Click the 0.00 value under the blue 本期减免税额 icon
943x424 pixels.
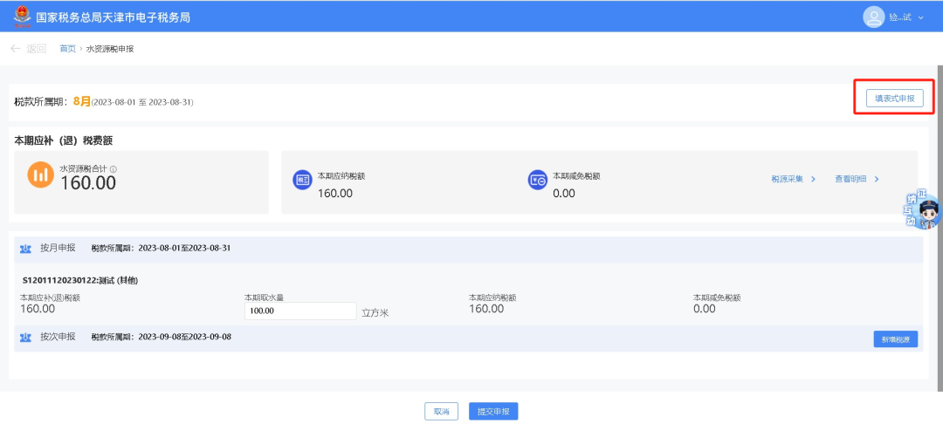tap(563, 194)
